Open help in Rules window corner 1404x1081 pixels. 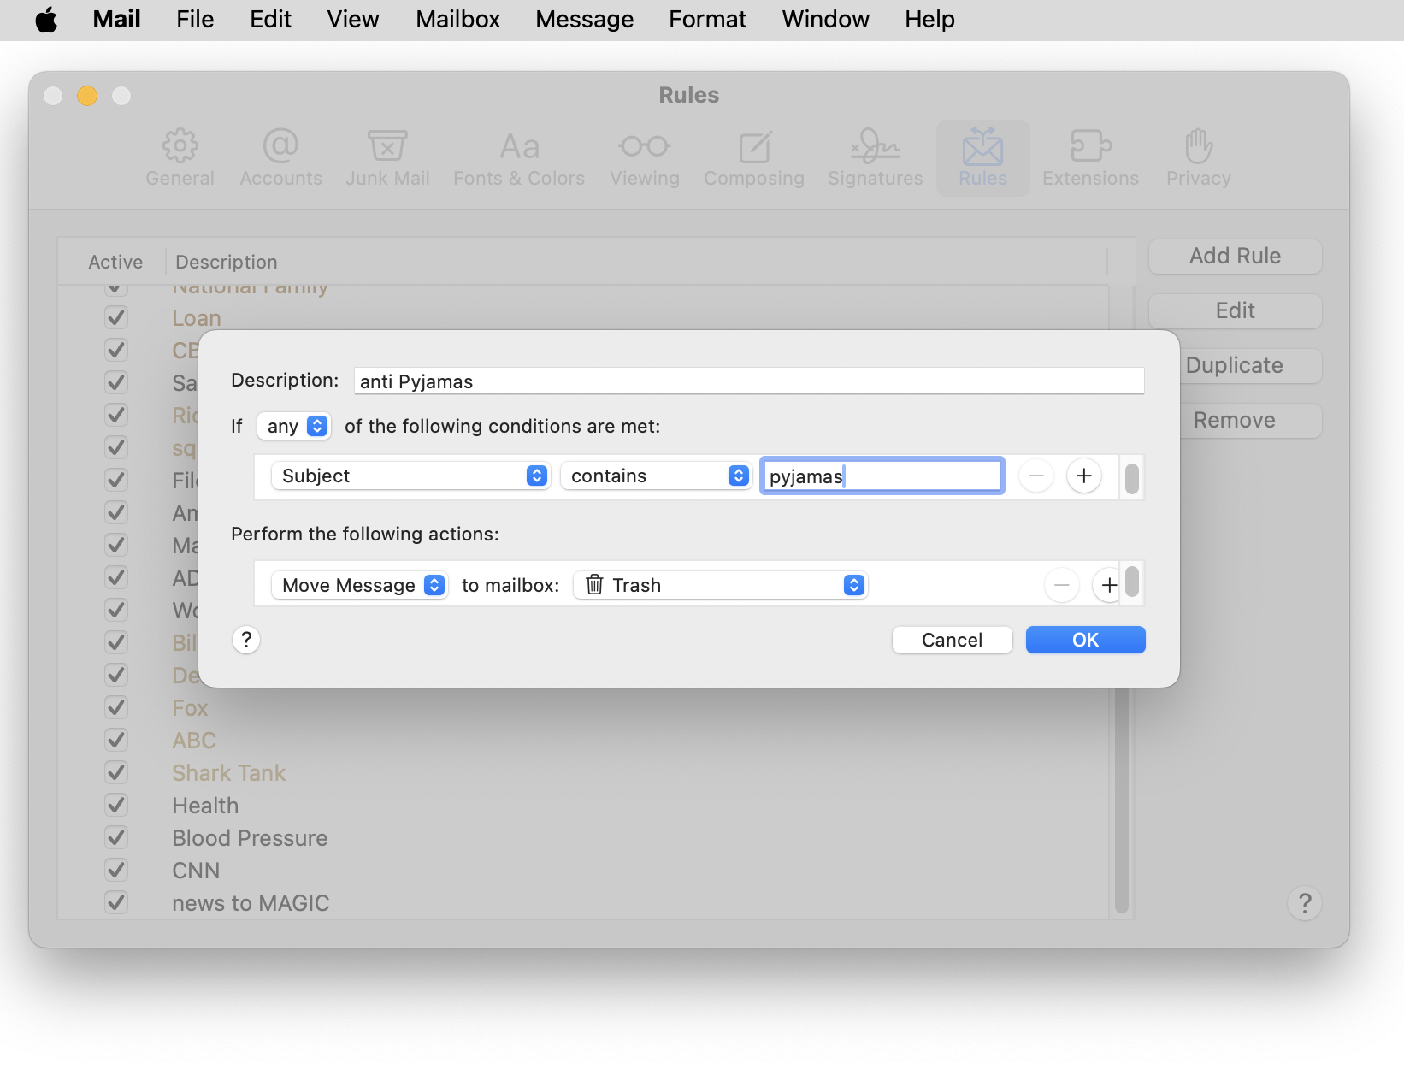[1305, 903]
